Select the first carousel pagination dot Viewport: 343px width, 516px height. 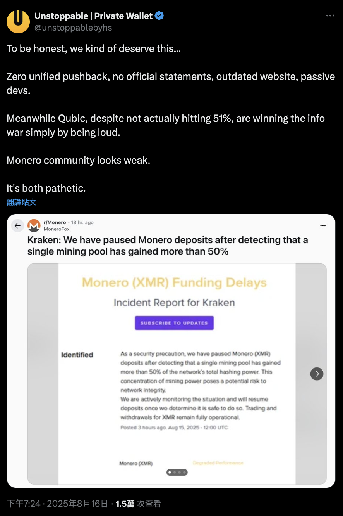tap(169, 472)
